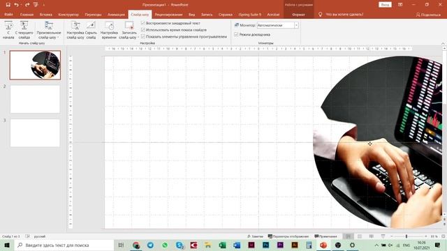The height and width of the screenshot is (251, 447).
Task: Redo the last action
Action: 27,5
